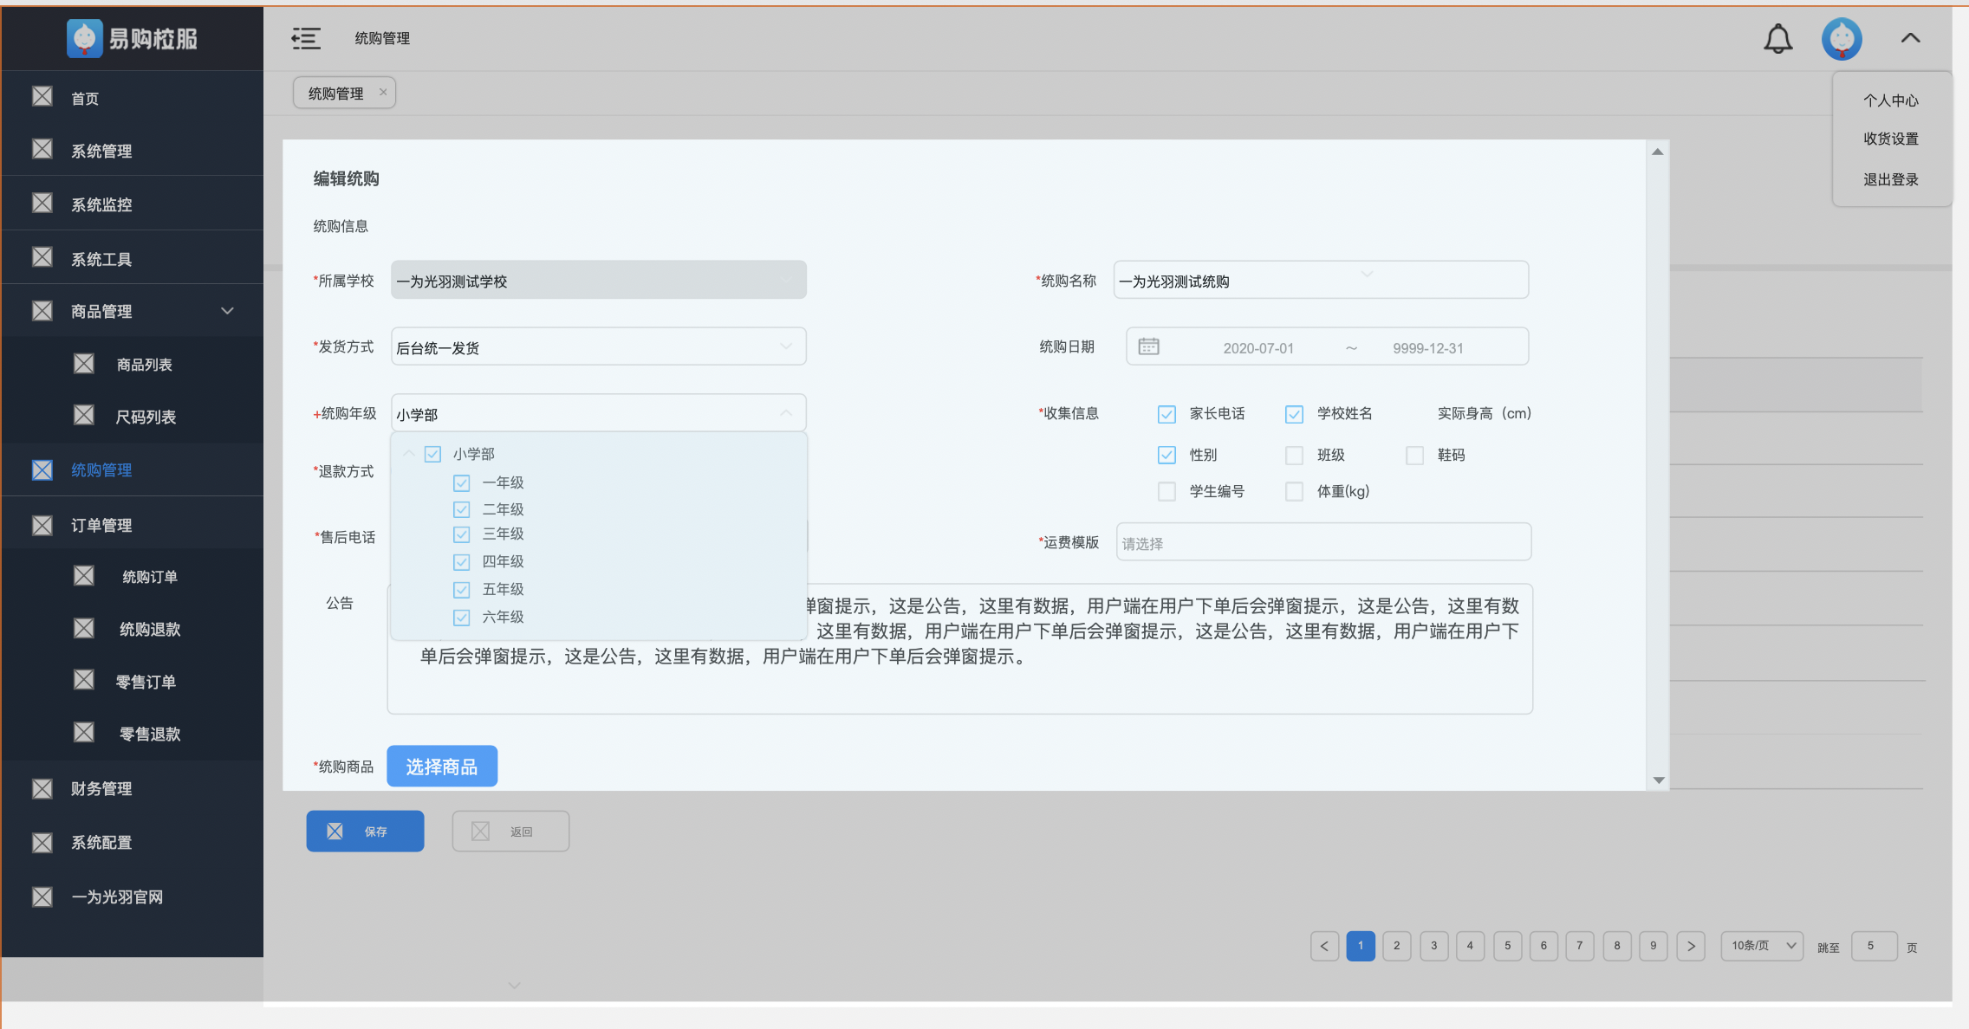
Task: Click the 系统工具 sidebar icon
Action: (x=42, y=257)
